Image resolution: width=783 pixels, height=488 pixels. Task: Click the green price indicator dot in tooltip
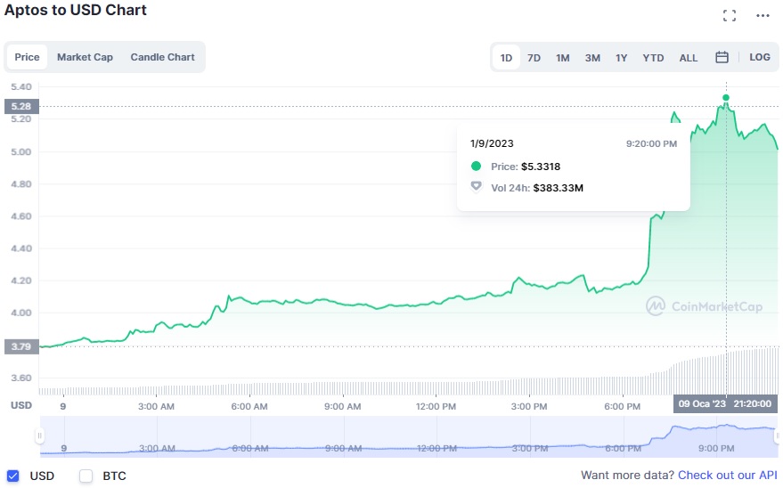[x=476, y=167]
